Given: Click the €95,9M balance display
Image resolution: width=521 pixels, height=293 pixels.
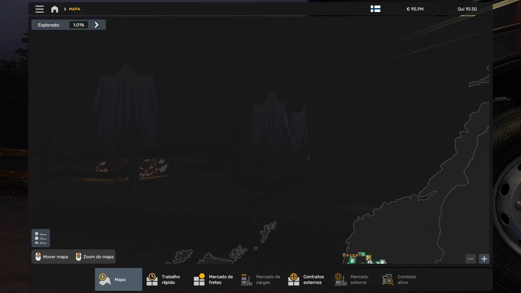Looking at the screenshot, I should coord(415,9).
